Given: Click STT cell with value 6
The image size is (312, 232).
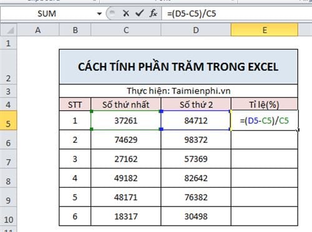Looking at the screenshot, I should point(75,216).
